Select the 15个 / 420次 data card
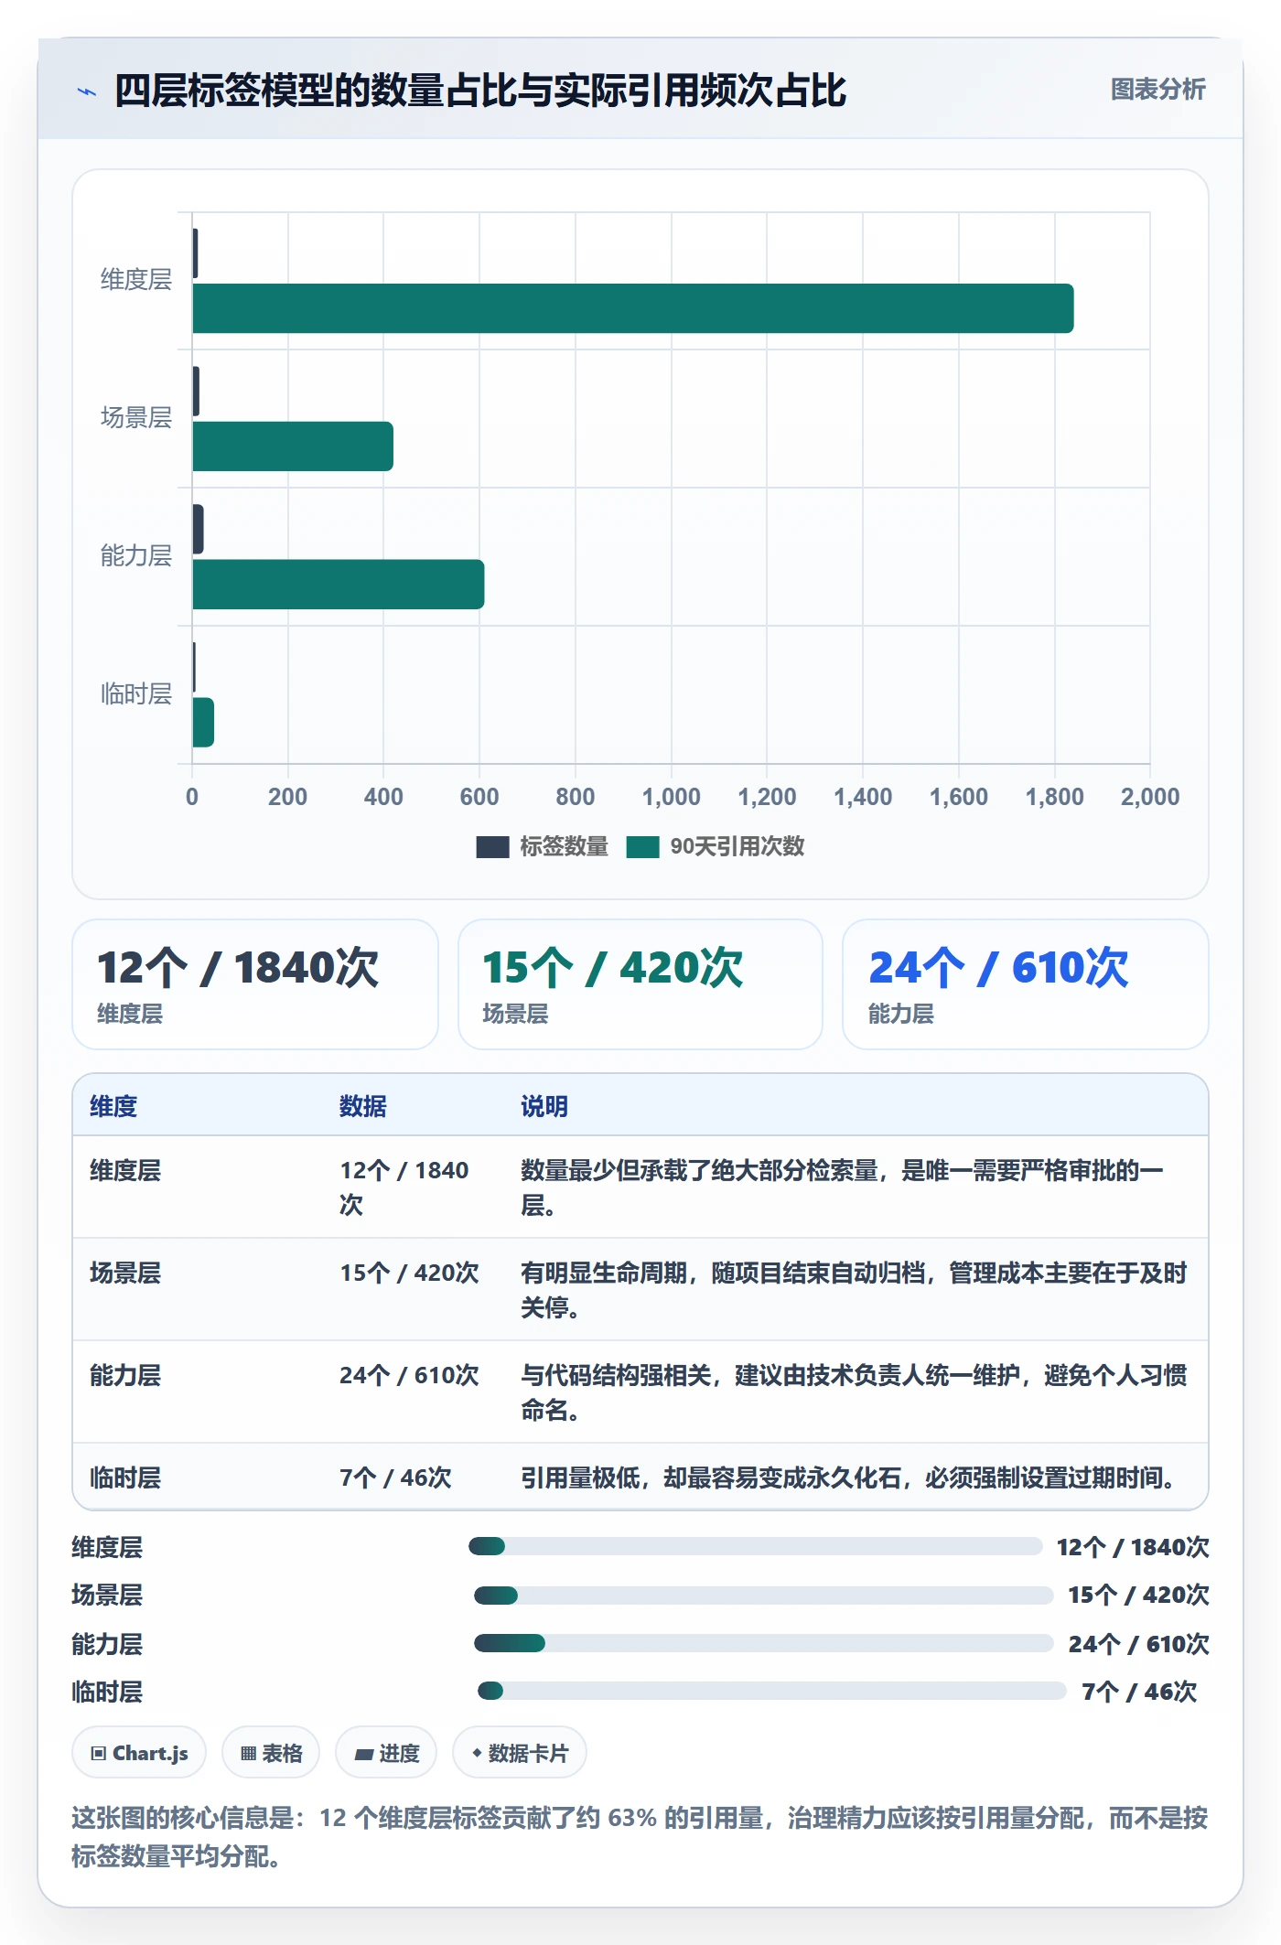The image size is (1281, 1945). tap(640, 984)
